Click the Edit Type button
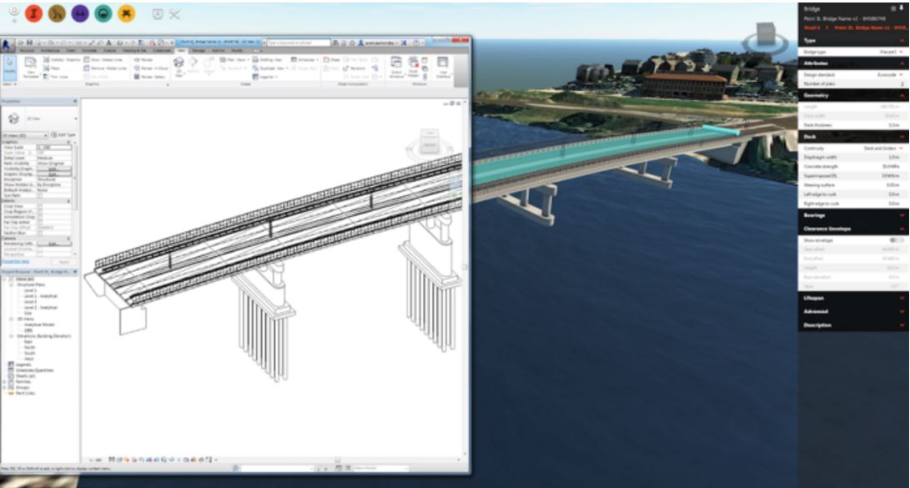The height and width of the screenshot is (488, 910). [x=63, y=134]
